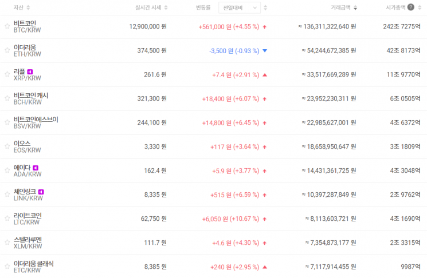427x278 pixels.
Task: Click the 거래금액 column header
Action: tap(340, 7)
